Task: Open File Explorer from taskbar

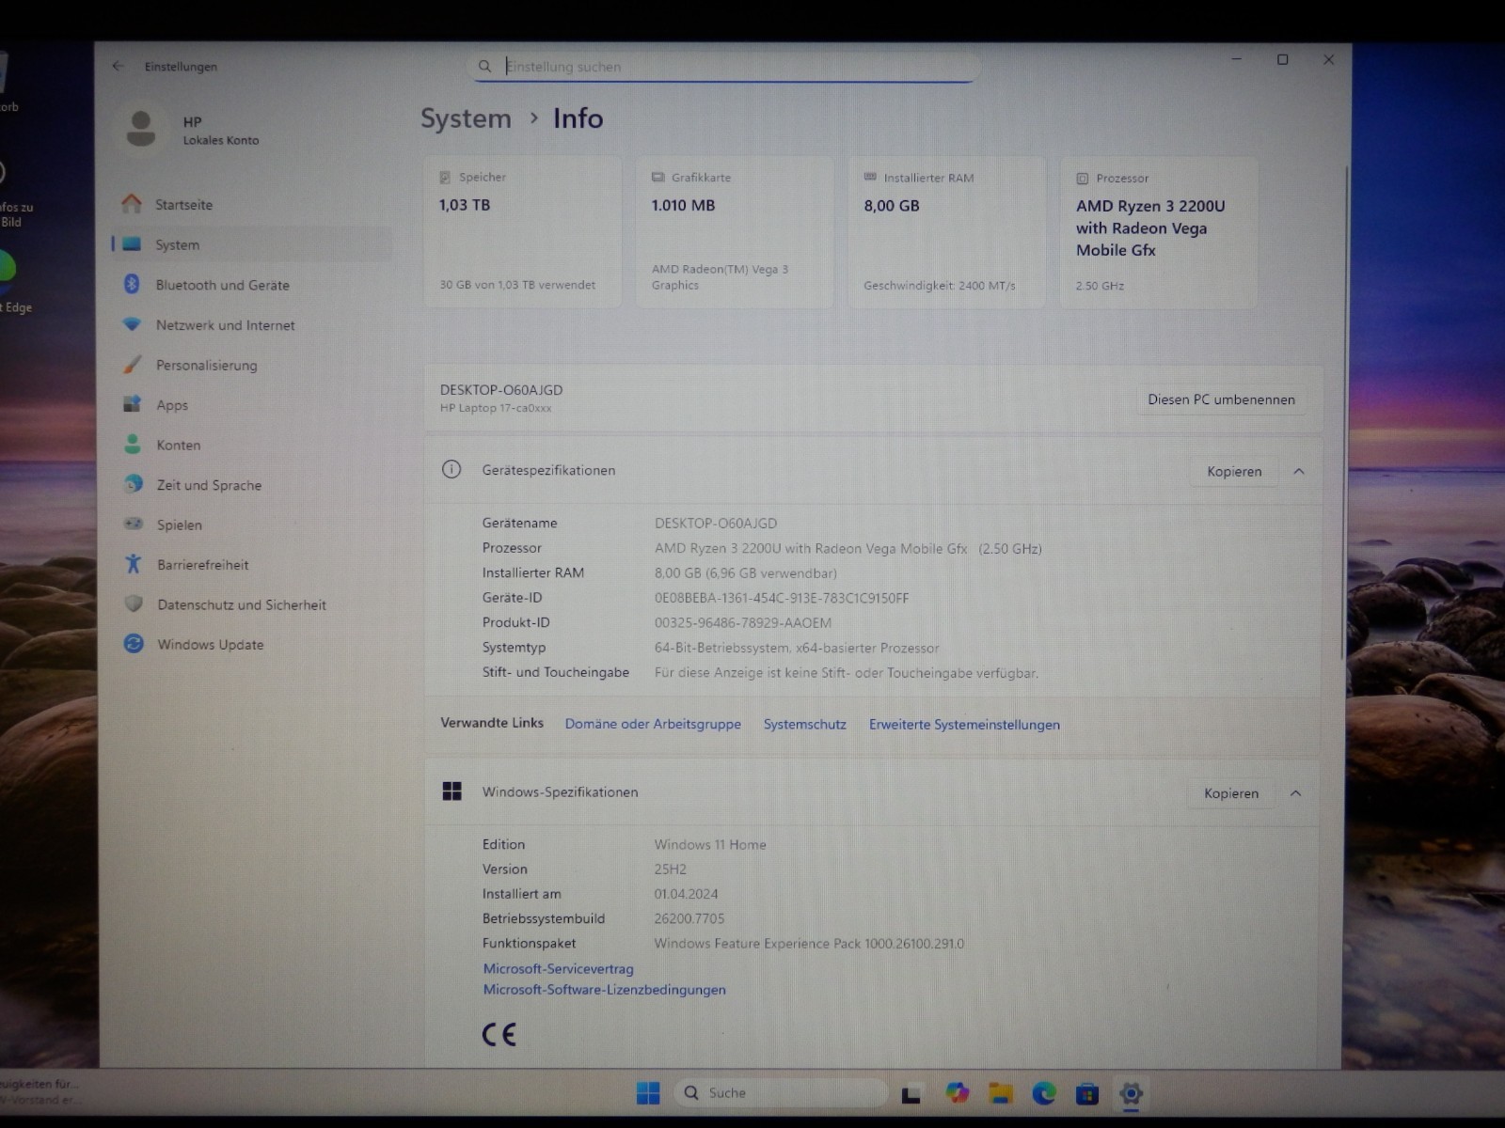Action: point(1001,1092)
